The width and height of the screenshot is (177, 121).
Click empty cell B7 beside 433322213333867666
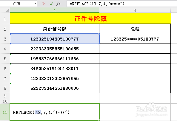[135, 78]
